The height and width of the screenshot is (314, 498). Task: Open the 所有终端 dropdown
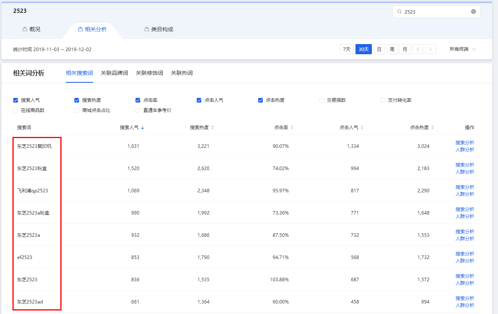463,50
